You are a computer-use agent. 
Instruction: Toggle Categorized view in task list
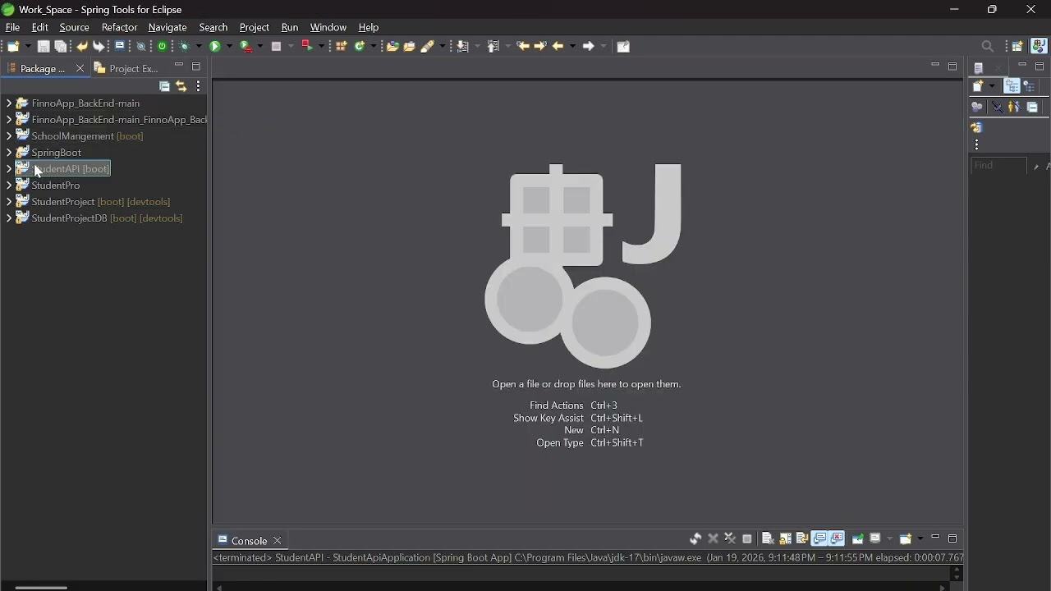1012,86
